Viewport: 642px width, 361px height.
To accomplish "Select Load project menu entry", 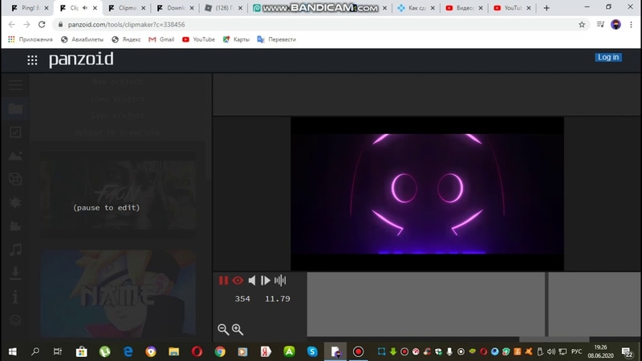I will (x=118, y=99).
